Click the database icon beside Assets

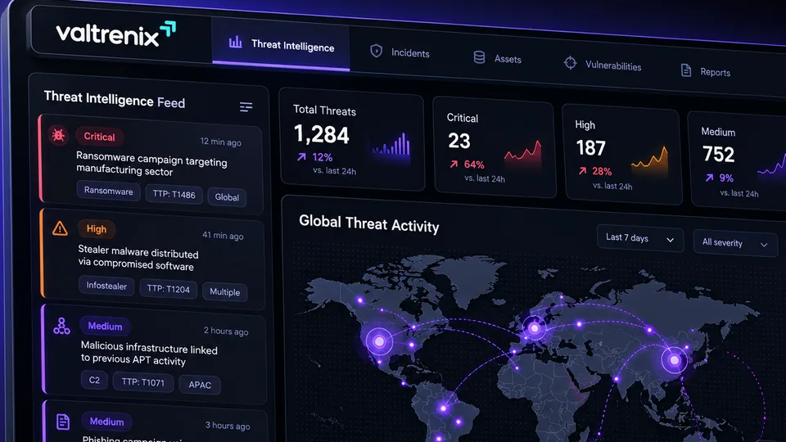[x=479, y=57]
